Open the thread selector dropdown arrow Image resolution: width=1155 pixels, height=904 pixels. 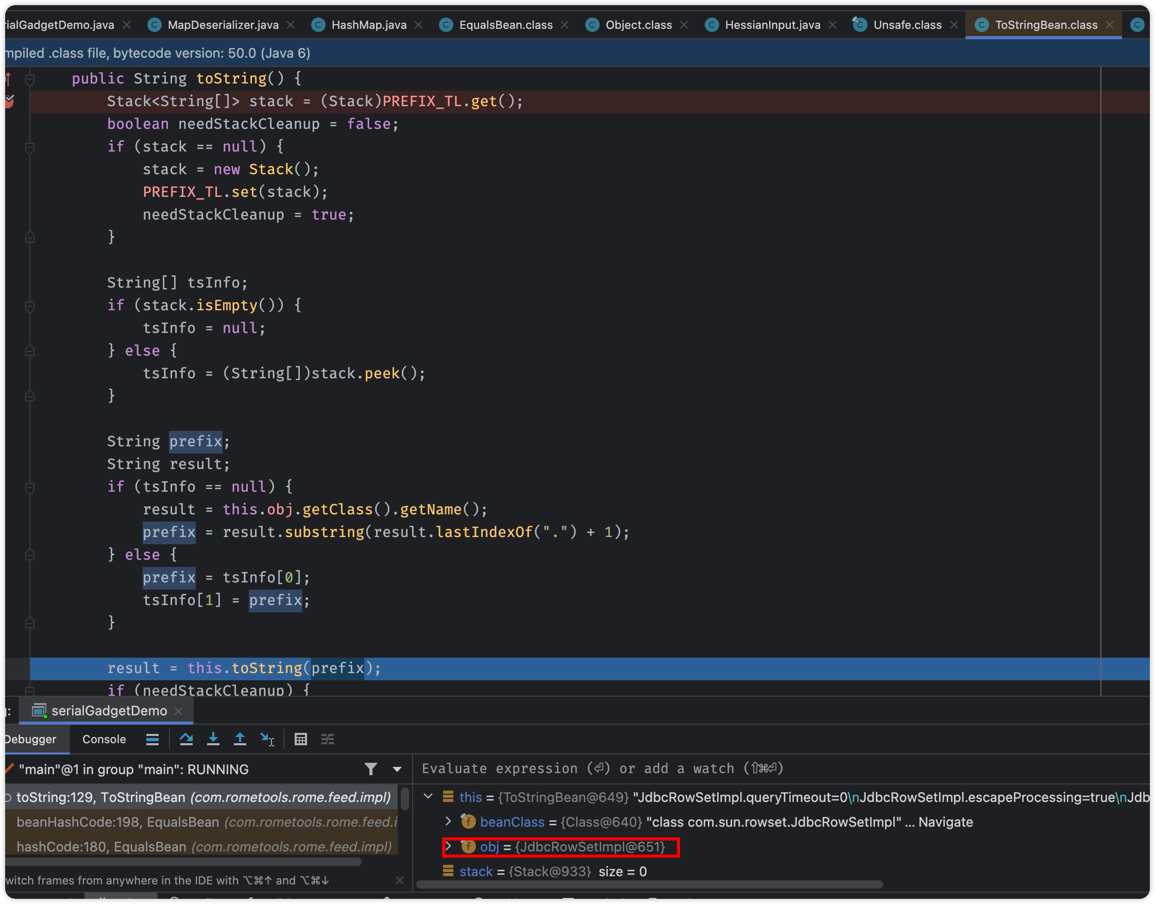pos(397,769)
